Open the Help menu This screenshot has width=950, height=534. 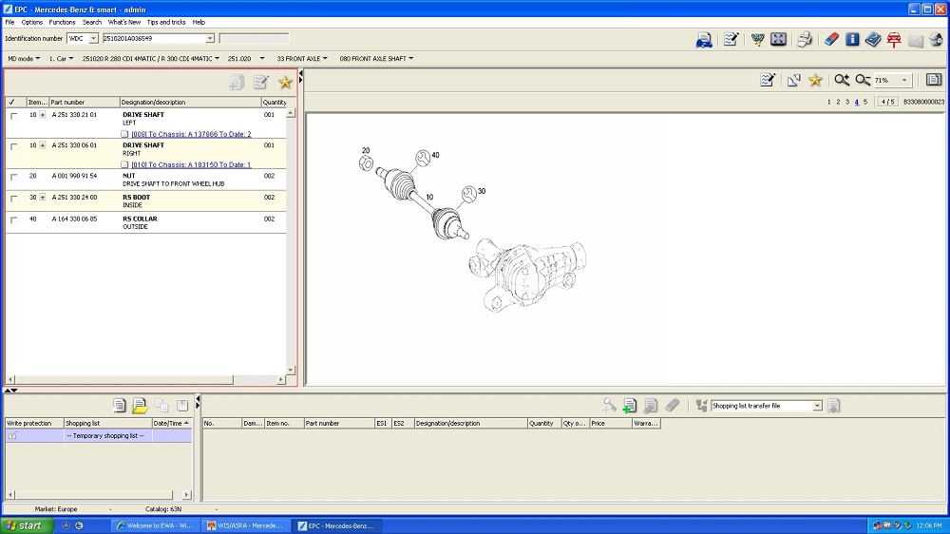199,22
